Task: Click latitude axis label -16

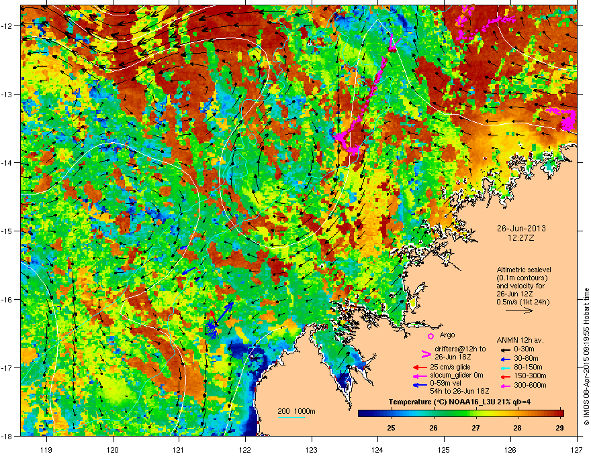Action: click(7, 300)
